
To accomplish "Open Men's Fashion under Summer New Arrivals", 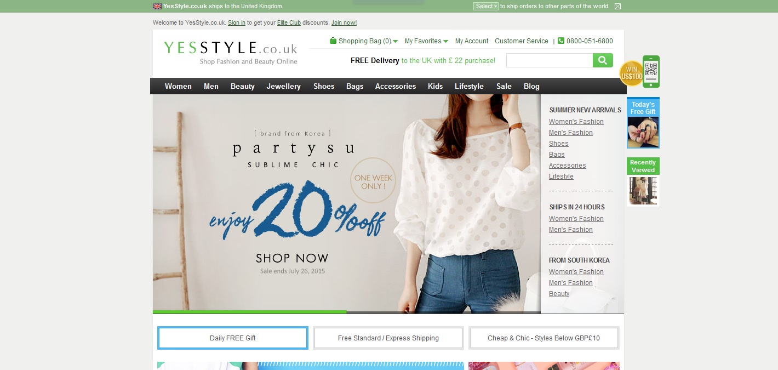I will pos(571,133).
